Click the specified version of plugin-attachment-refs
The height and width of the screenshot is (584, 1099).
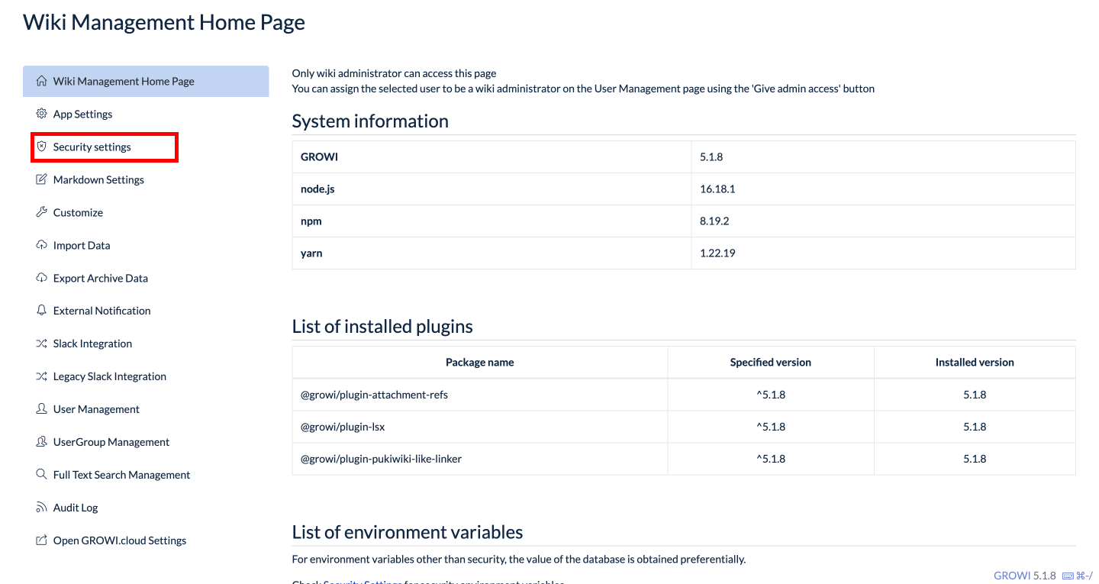pyautogui.click(x=771, y=395)
